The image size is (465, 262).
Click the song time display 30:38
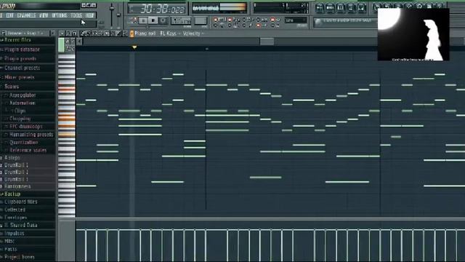pyautogui.click(x=157, y=9)
